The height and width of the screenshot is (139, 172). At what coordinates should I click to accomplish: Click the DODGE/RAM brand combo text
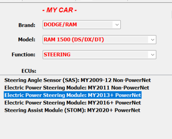(60, 25)
